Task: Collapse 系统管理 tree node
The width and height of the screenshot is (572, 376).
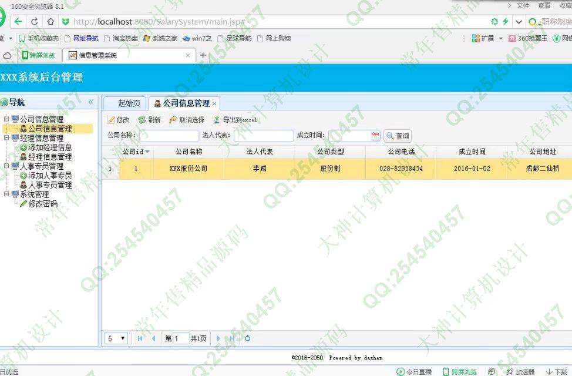Action: [6, 194]
